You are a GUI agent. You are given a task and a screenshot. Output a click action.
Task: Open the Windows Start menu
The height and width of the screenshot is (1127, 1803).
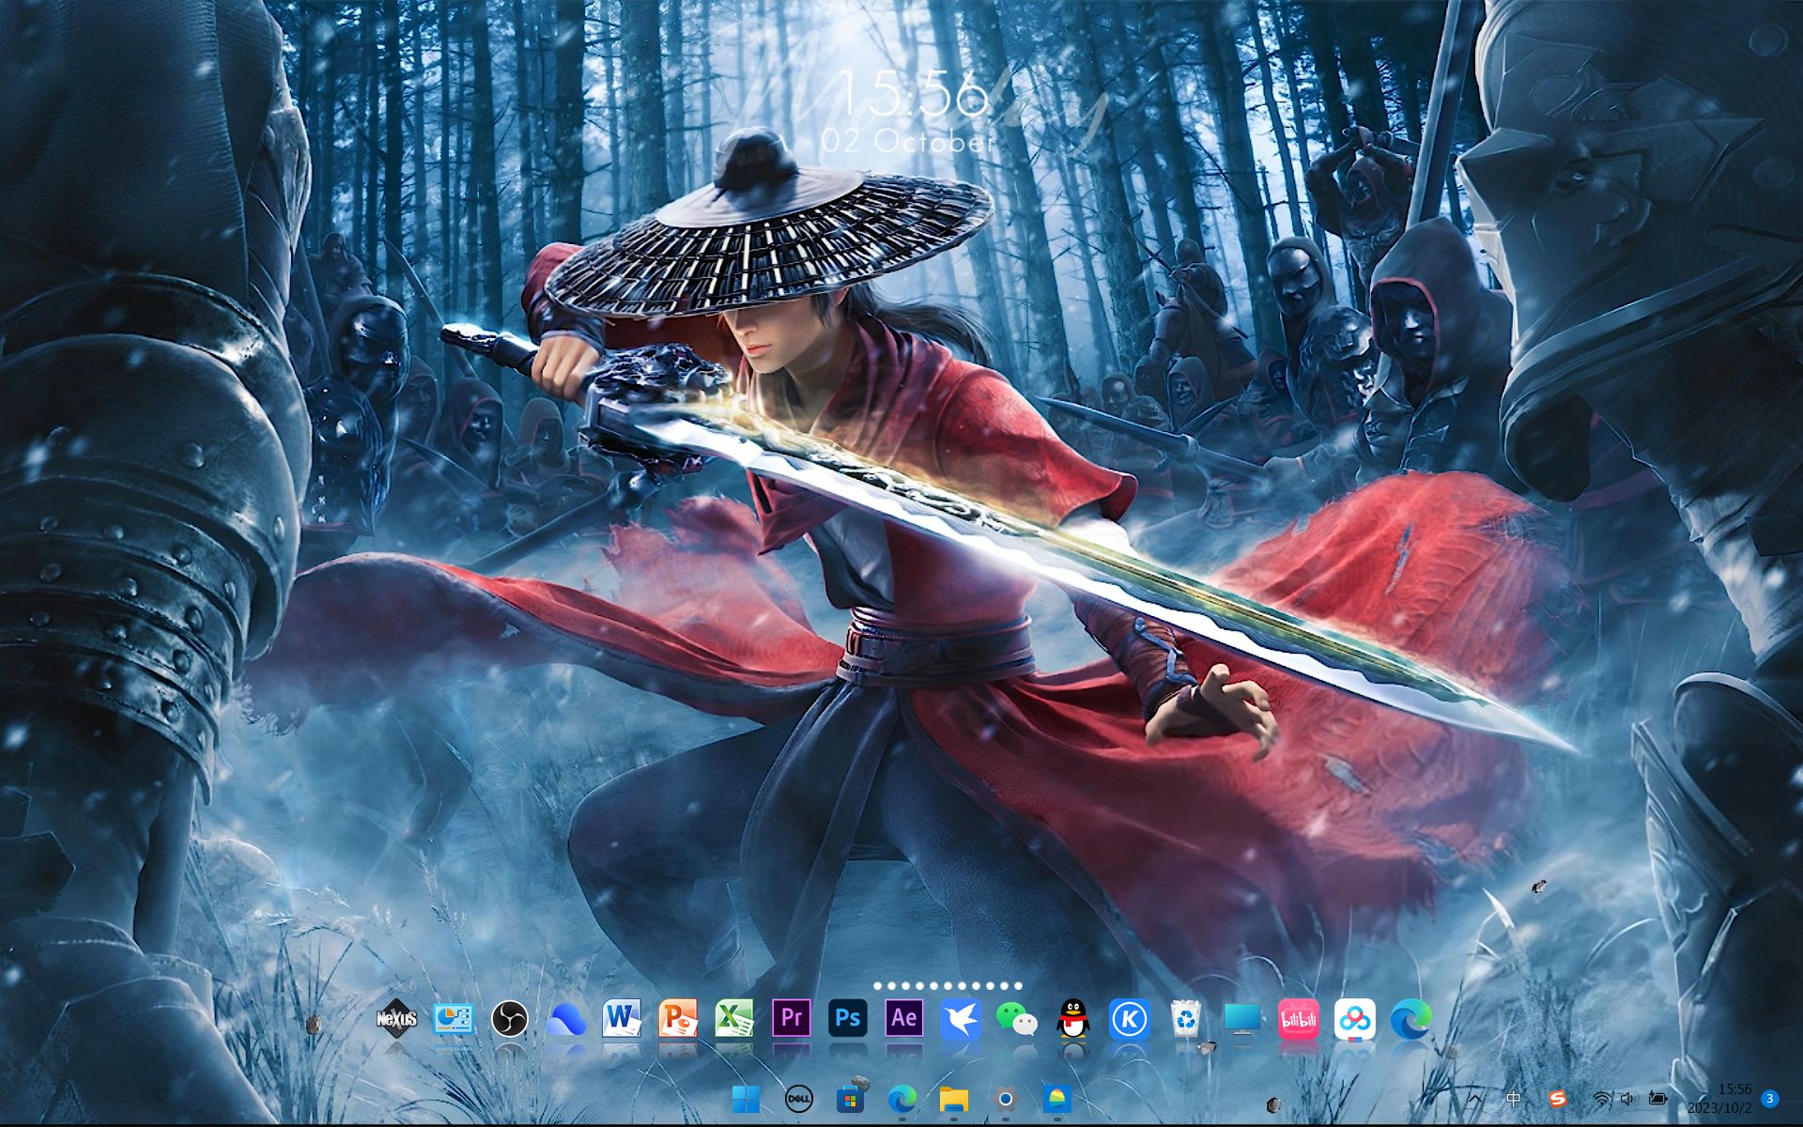click(746, 1098)
